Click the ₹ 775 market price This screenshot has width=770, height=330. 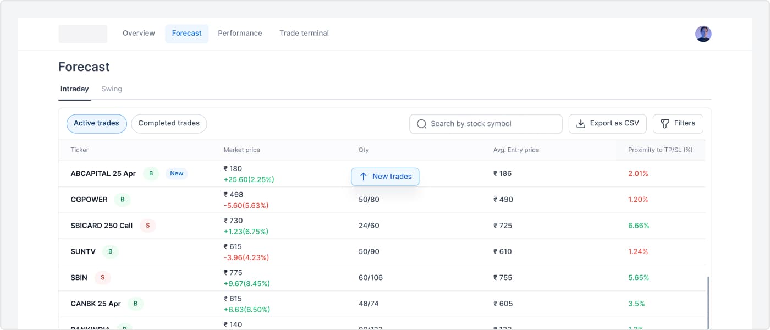click(x=233, y=273)
